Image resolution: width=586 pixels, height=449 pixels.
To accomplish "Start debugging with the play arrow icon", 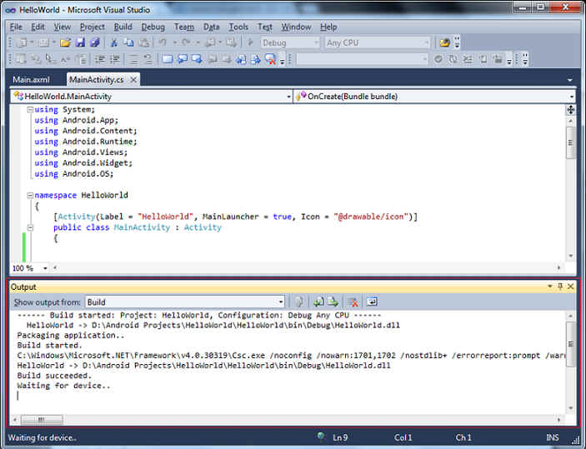I will point(251,42).
